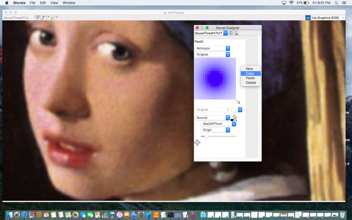Click the eraser fill icon beside Source
The height and width of the screenshot is (220, 352).
pos(234,118)
